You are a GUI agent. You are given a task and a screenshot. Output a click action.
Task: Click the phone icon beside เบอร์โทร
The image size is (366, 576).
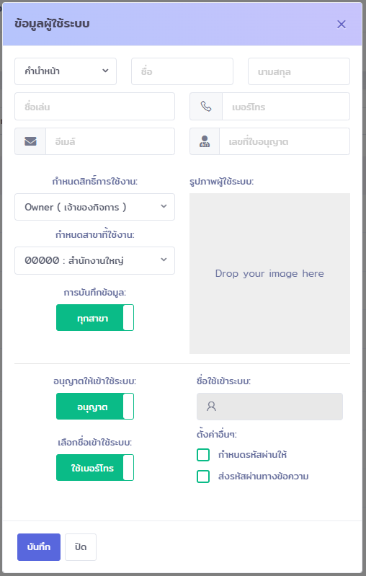pyautogui.click(x=206, y=107)
